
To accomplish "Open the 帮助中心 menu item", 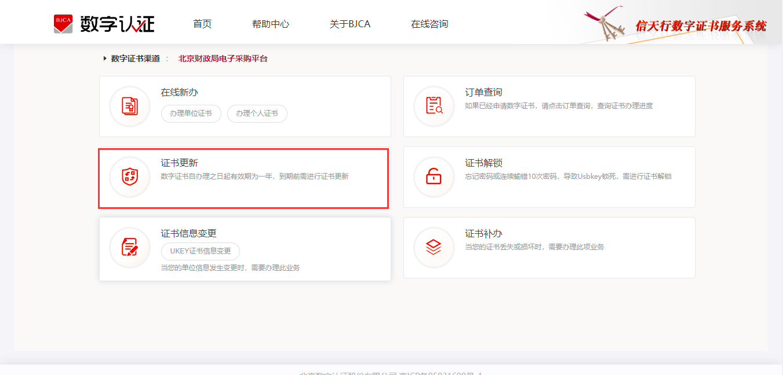I will click(271, 24).
